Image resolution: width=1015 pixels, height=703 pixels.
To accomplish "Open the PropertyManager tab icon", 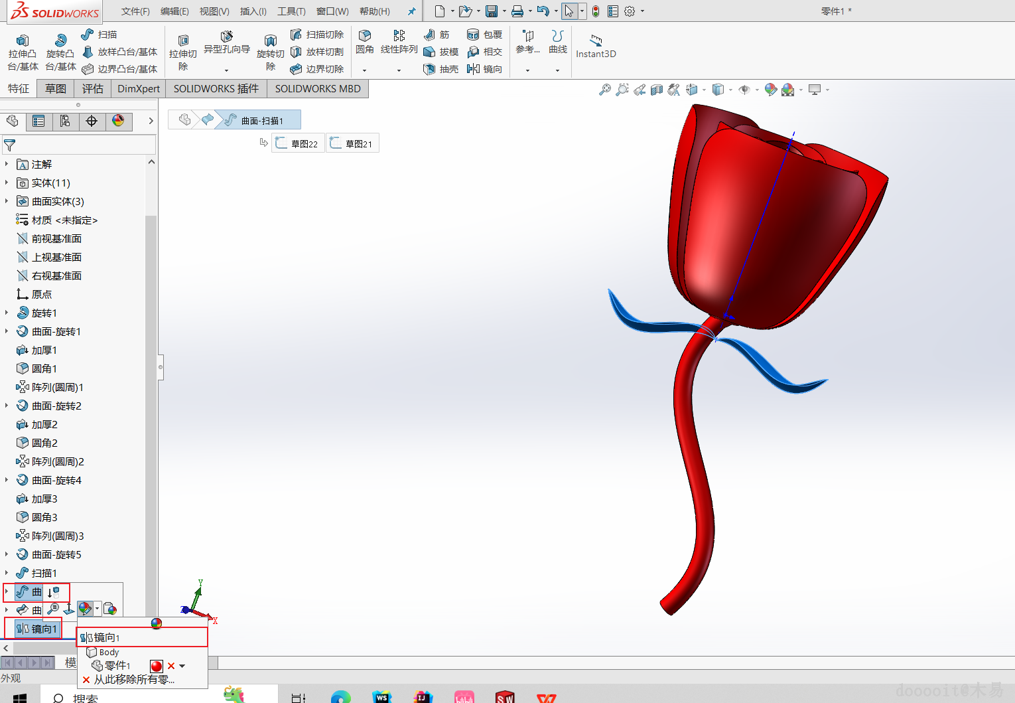I will pyautogui.click(x=38, y=121).
